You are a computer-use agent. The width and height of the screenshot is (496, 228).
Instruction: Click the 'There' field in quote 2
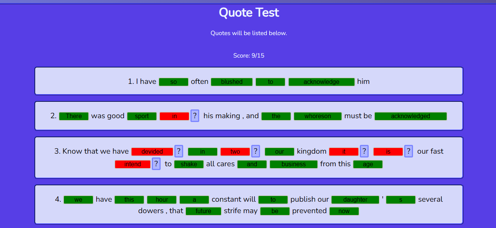click(74, 116)
